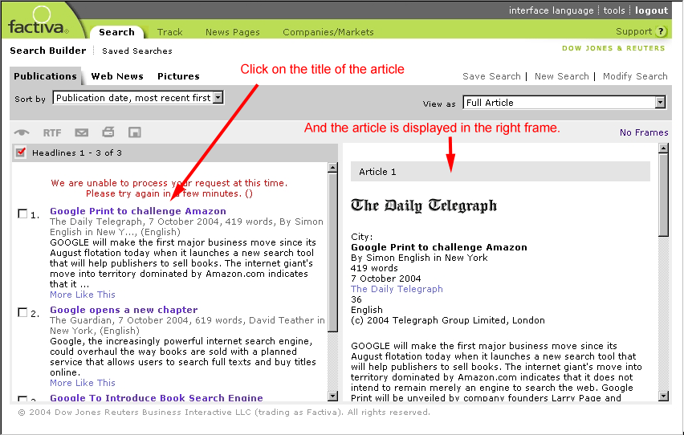Switch to the Track tab

169,32
